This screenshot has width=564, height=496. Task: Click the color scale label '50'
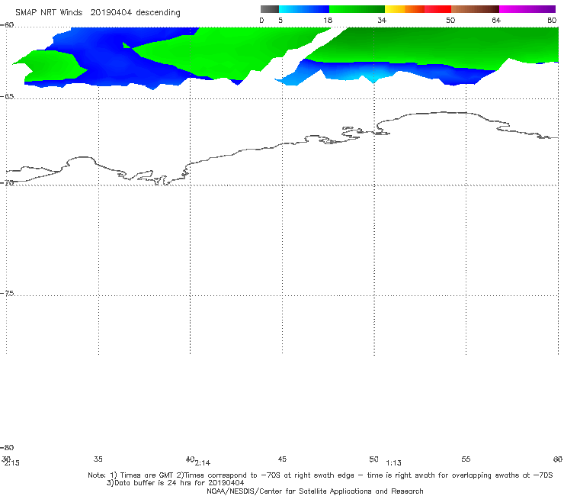point(450,21)
